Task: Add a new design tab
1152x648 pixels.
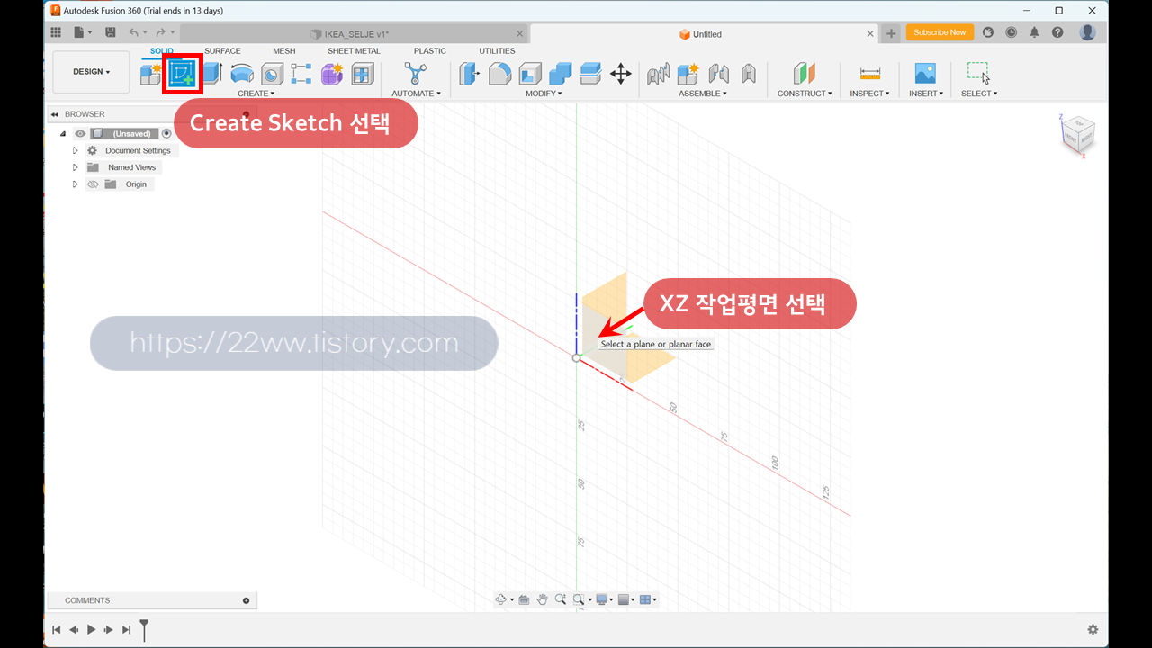Action: 891,34
